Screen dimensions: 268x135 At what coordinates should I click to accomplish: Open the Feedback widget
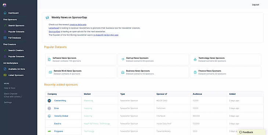click(x=251, y=132)
